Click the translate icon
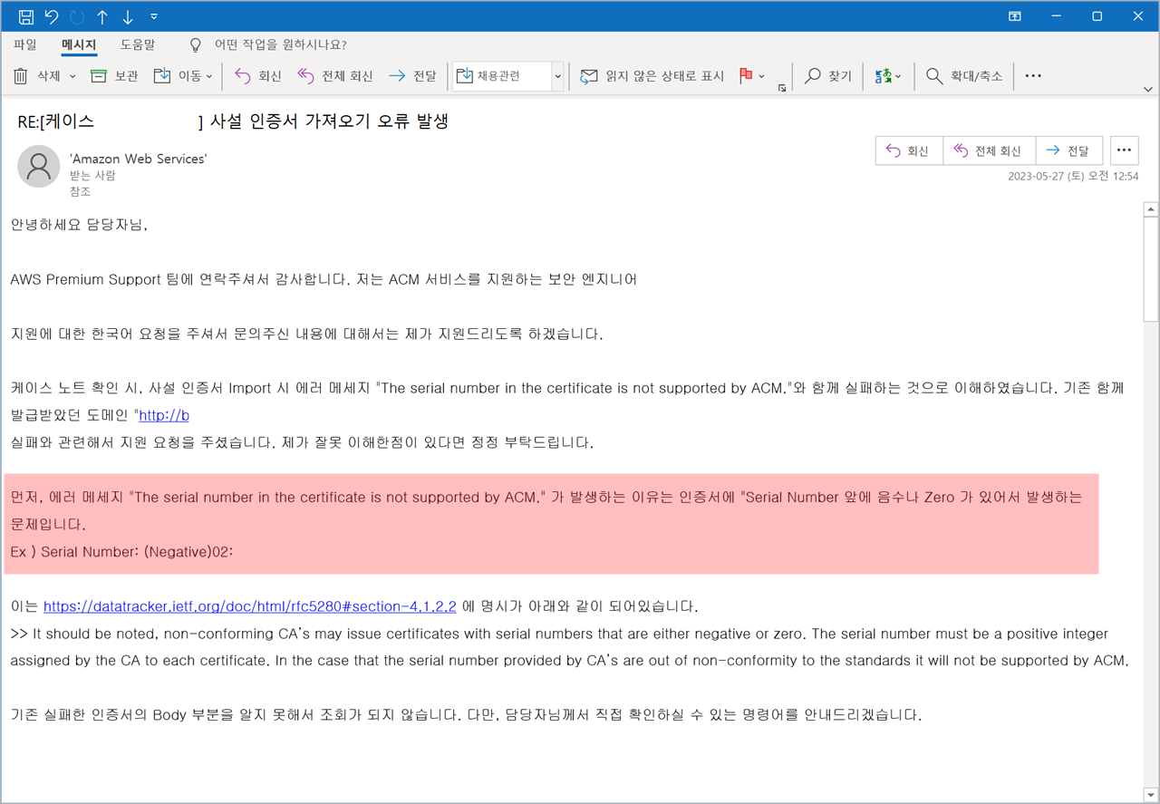This screenshot has height=804, width=1160. tap(883, 76)
